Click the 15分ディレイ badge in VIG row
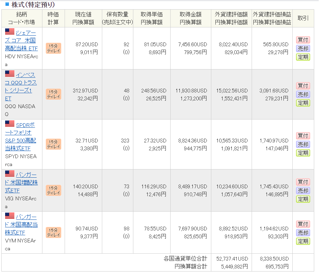The height and width of the screenshot is (277, 319). (x=53, y=190)
